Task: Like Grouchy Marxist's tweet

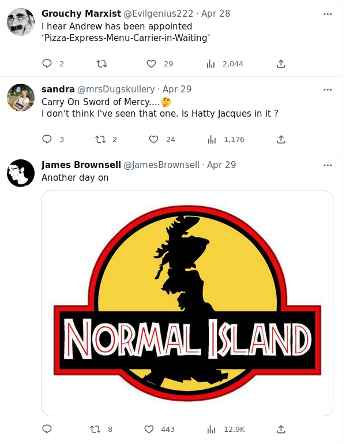Action: 152,64
